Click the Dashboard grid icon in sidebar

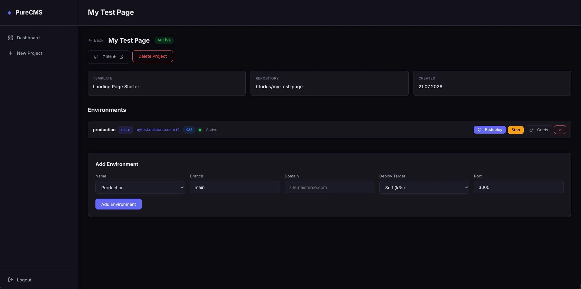tap(11, 38)
